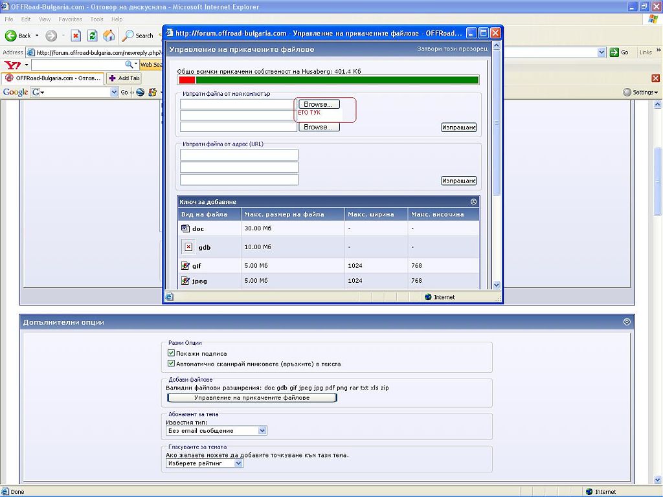Click the first Browse... button
Viewport: 663px width, 497px height.
[317, 104]
